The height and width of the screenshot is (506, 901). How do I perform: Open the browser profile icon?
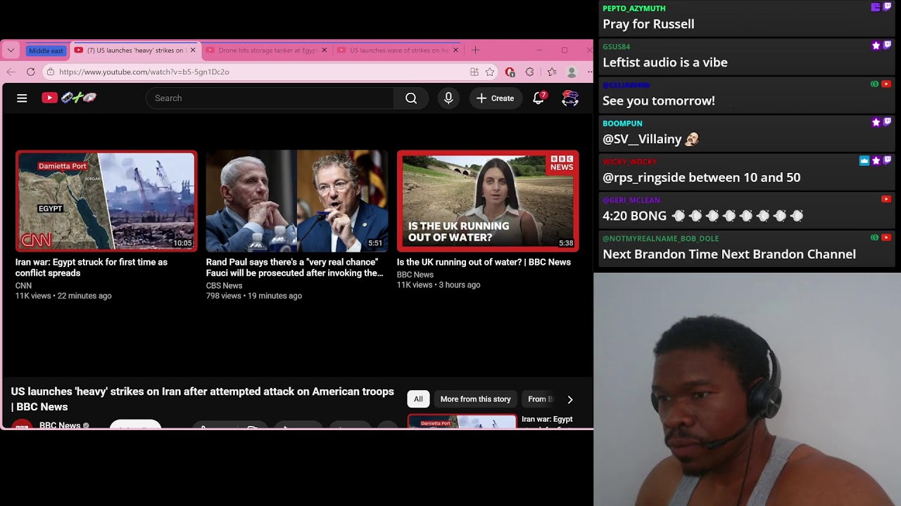click(x=572, y=72)
